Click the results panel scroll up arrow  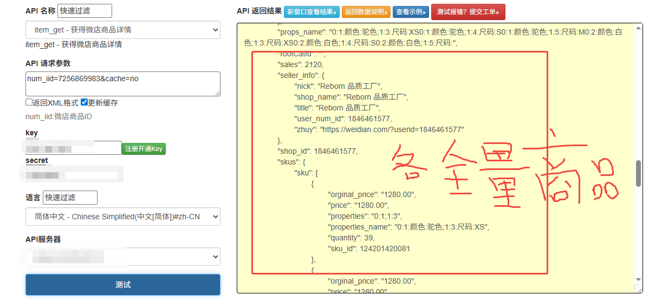pyautogui.click(x=638, y=28)
